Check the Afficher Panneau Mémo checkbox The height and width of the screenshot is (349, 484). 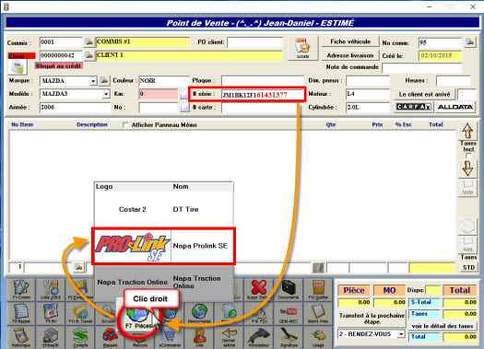(125, 125)
